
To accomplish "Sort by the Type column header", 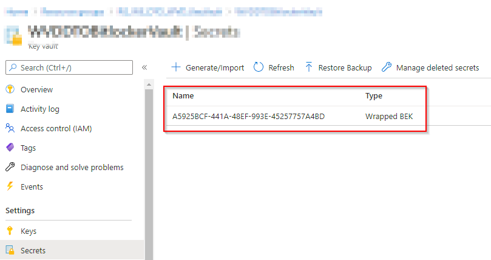I will click(x=373, y=96).
